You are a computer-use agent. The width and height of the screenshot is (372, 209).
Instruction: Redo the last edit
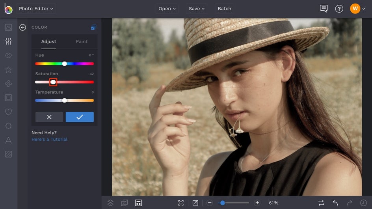pyautogui.click(x=349, y=203)
